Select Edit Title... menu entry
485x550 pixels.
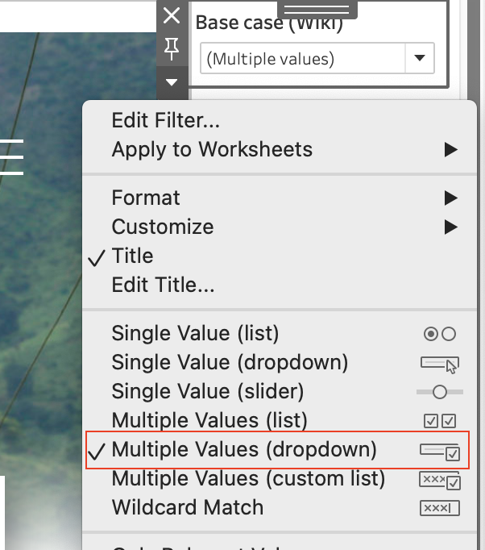163,285
